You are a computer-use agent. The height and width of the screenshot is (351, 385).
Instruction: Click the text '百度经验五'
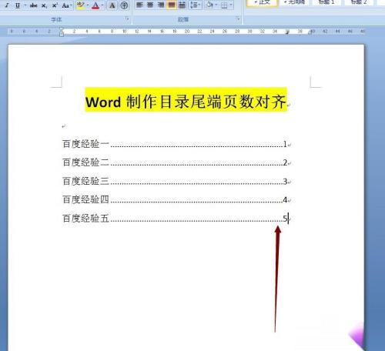click(85, 219)
